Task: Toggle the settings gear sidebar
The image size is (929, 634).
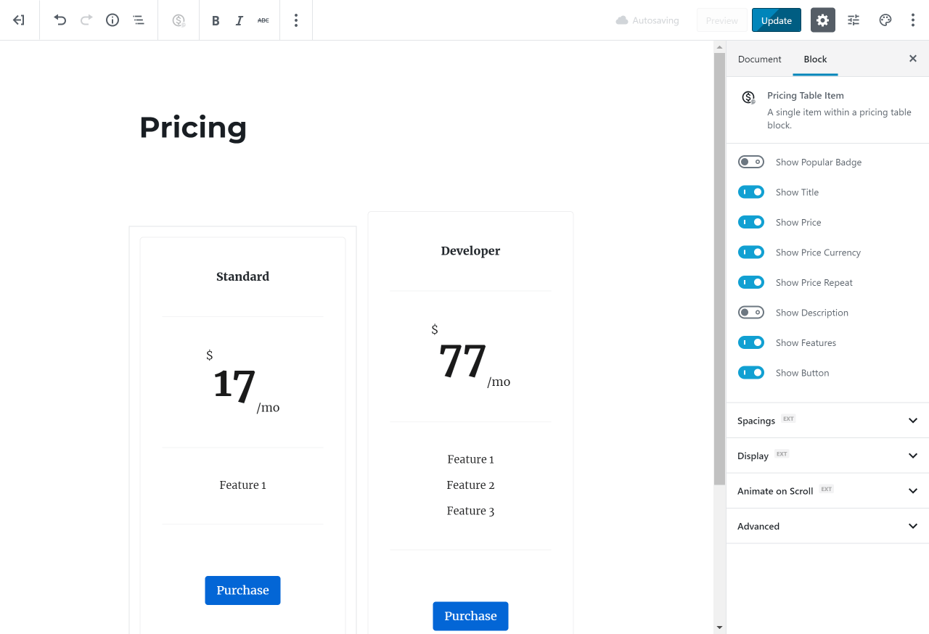Action: pos(822,20)
